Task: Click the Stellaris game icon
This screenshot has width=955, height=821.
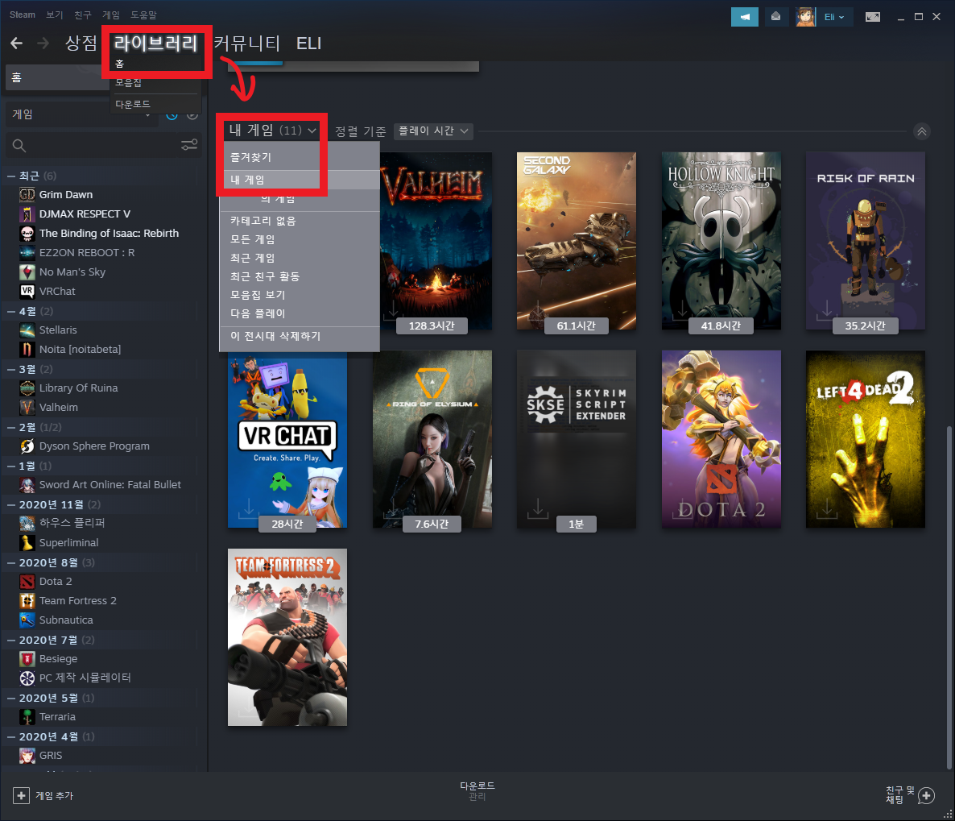Action: pyautogui.click(x=27, y=330)
